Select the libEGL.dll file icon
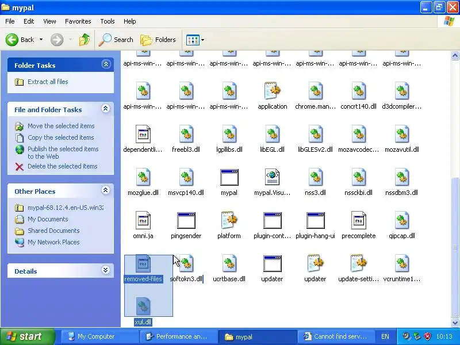 [272, 135]
